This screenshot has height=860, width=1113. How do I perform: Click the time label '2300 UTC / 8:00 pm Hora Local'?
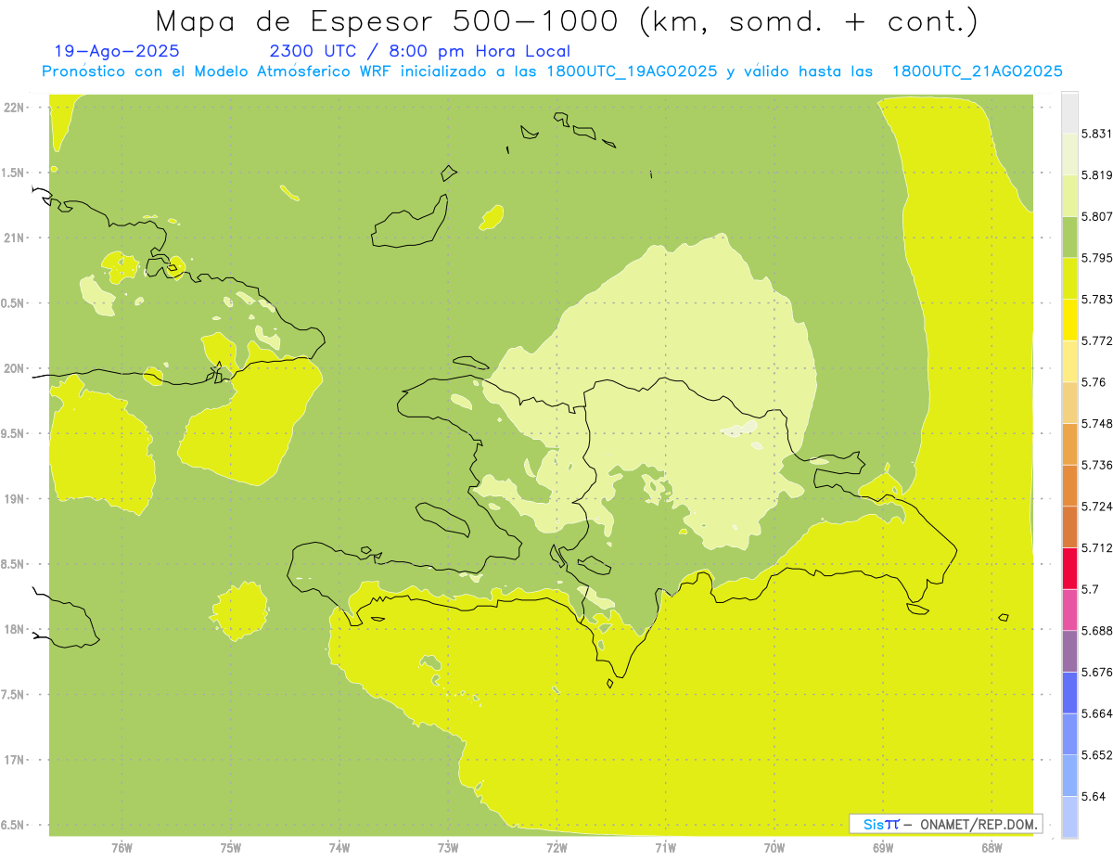point(420,51)
